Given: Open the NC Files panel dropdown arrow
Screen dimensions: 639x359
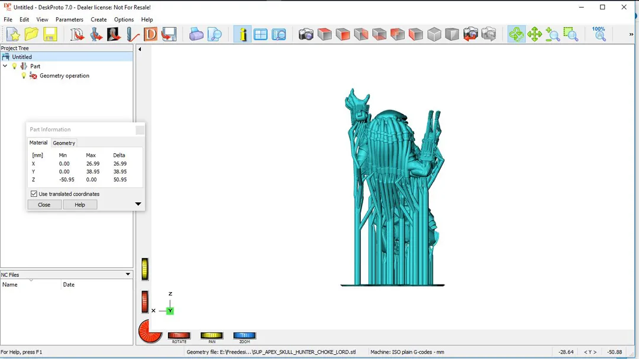Looking at the screenshot, I should (128, 274).
